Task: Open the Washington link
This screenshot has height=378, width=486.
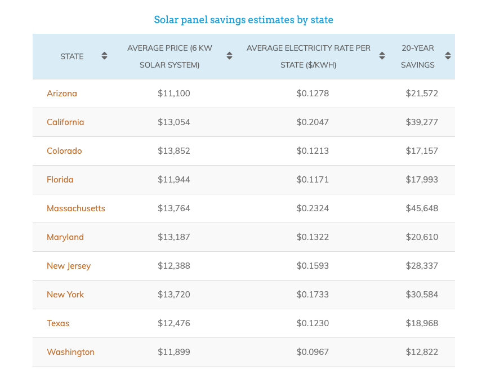Action: click(x=70, y=352)
